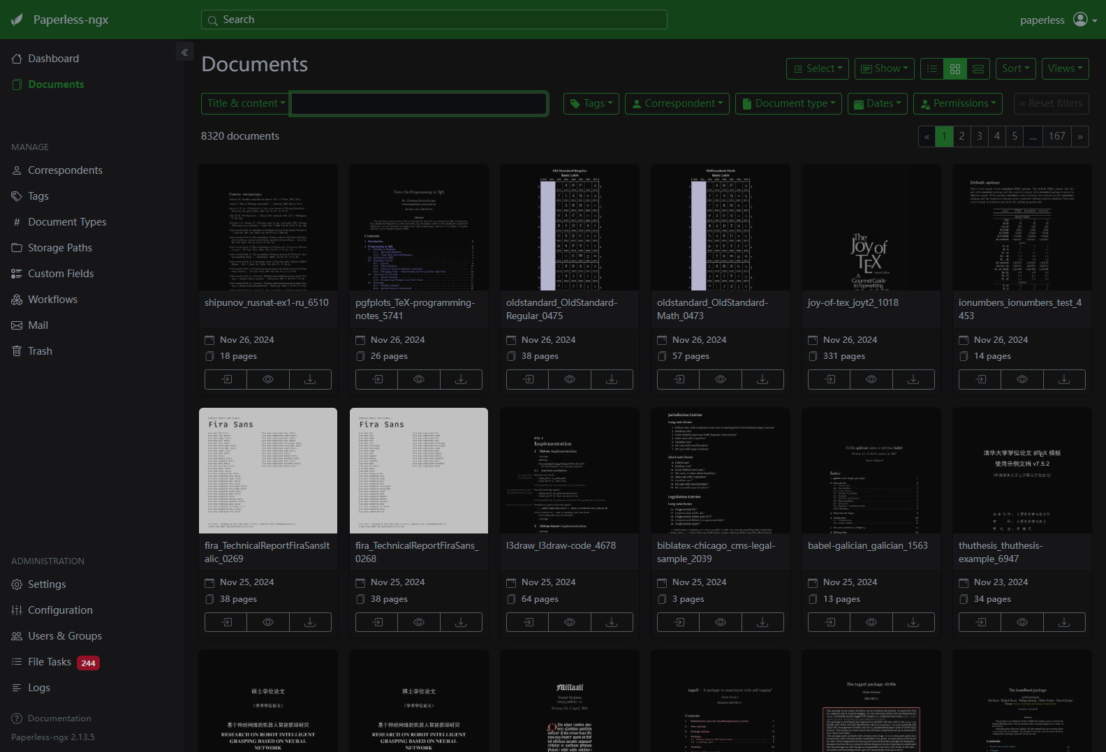Image resolution: width=1106 pixels, height=752 pixels.
Task: Open the Sort dropdown
Action: [1015, 68]
